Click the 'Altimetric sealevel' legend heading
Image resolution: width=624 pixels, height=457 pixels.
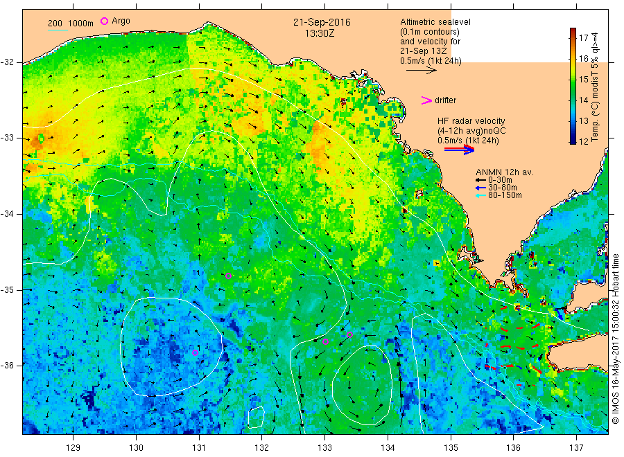point(435,22)
